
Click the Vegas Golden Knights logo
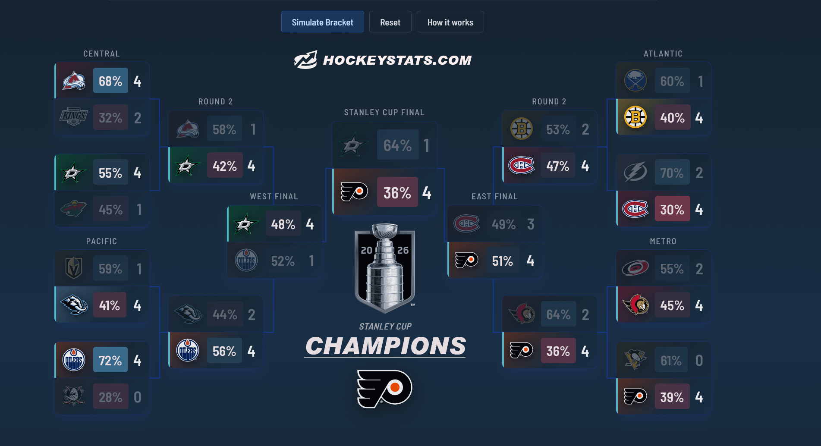coord(74,268)
